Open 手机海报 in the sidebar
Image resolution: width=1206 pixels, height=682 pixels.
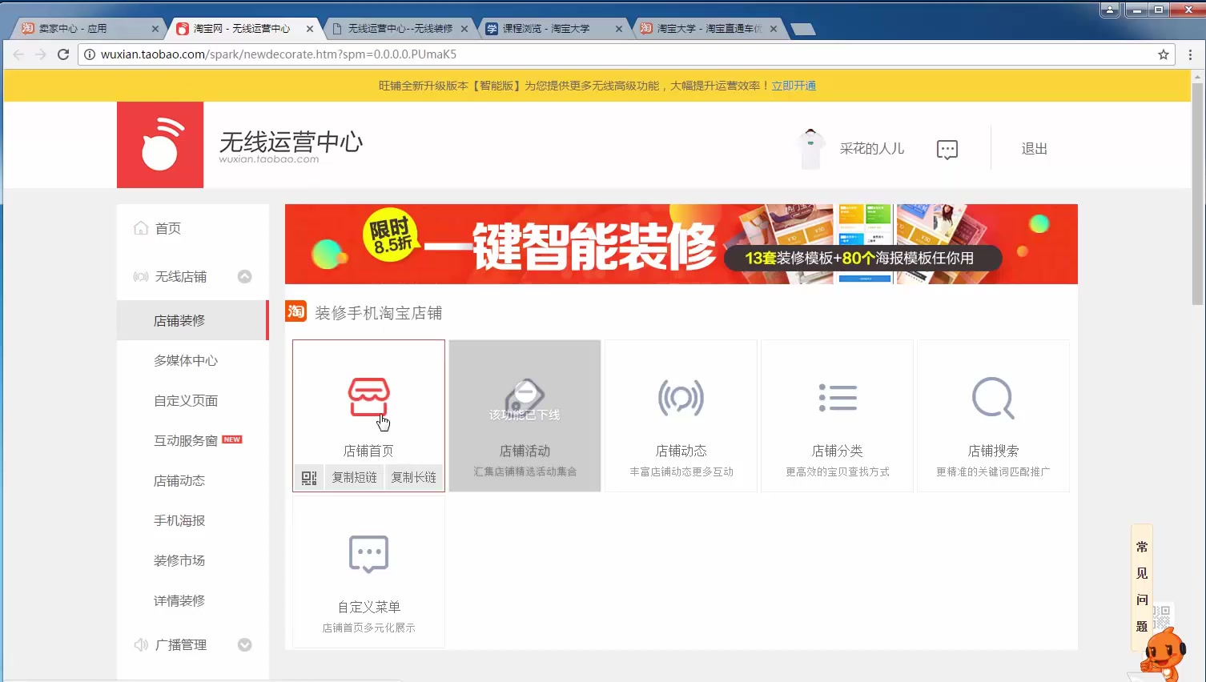tap(179, 520)
